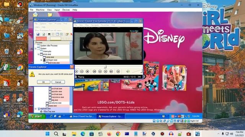Select System Idle Process row
Image resolution: width=245 pixels, height=137 pixels.
click(x=52, y=46)
